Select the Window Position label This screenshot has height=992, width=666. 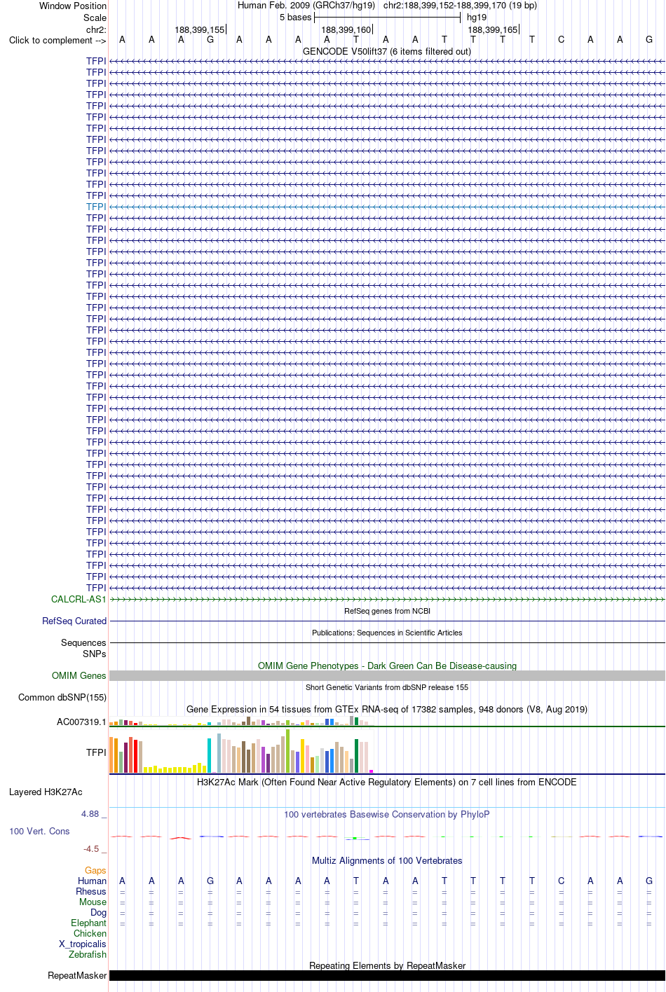[x=73, y=6]
